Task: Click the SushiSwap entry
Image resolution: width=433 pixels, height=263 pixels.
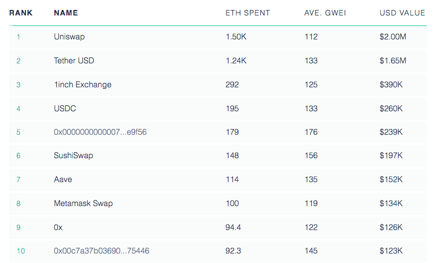Action: coord(73,156)
